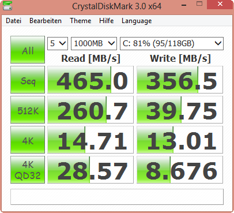Select the 512K read value 260.7
The width and height of the screenshot is (234, 213).
point(90,110)
